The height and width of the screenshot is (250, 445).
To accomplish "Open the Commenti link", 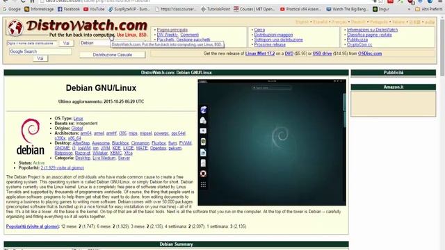I will (x=189, y=35).
